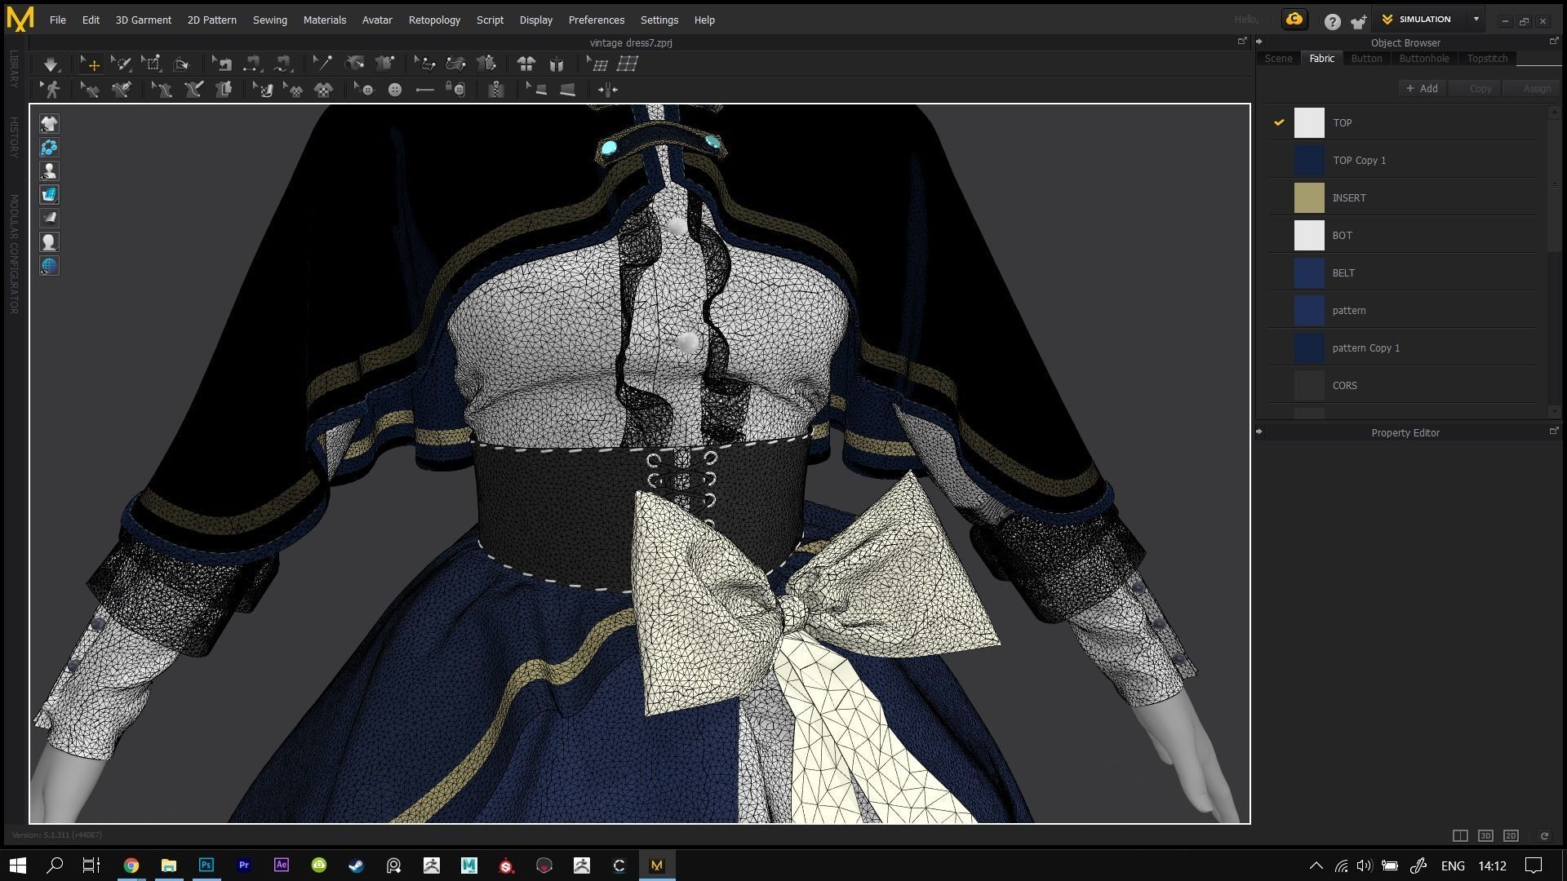The image size is (1567, 881).
Task: Click the Copy fabric button
Action: click(1475, 88)
